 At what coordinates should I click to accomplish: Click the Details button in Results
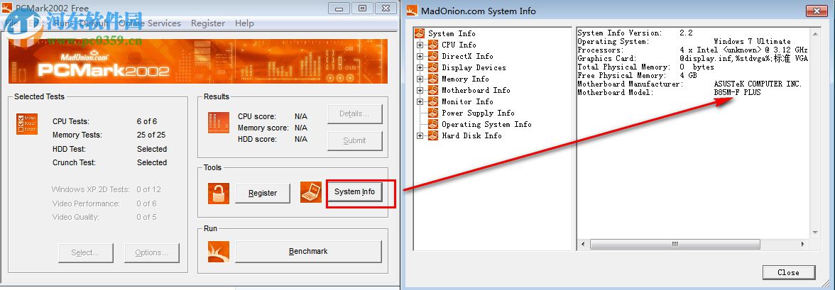355,113
